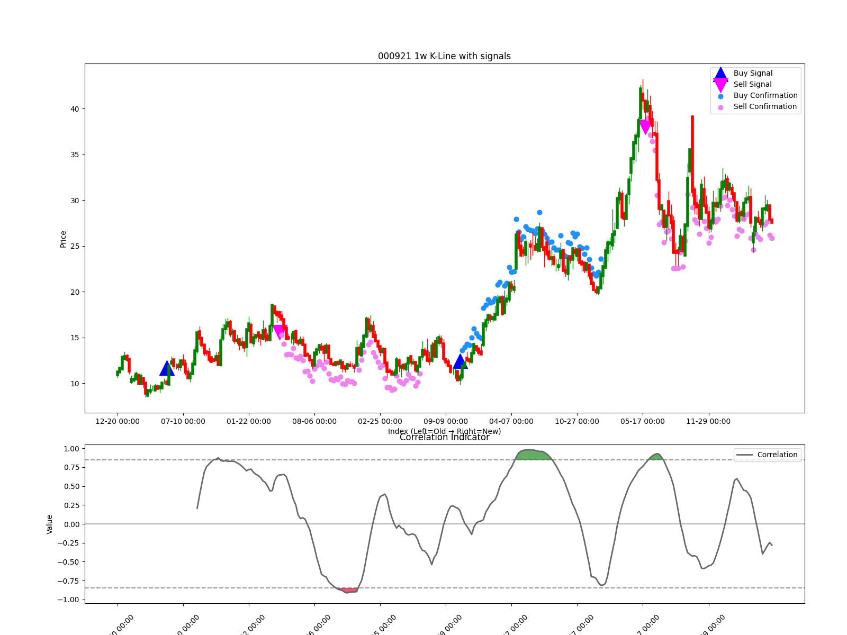This screenshot has height=635, width=847.
Task: Select the sell signal triangle near 05-17 peak
Action: click(645, 127)
